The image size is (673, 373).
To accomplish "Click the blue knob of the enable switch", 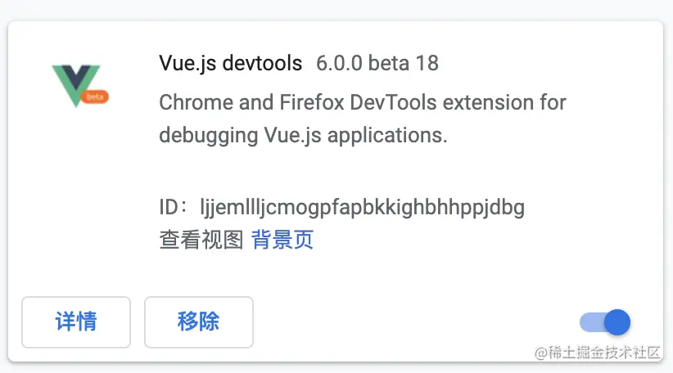I will coord(617,322).
